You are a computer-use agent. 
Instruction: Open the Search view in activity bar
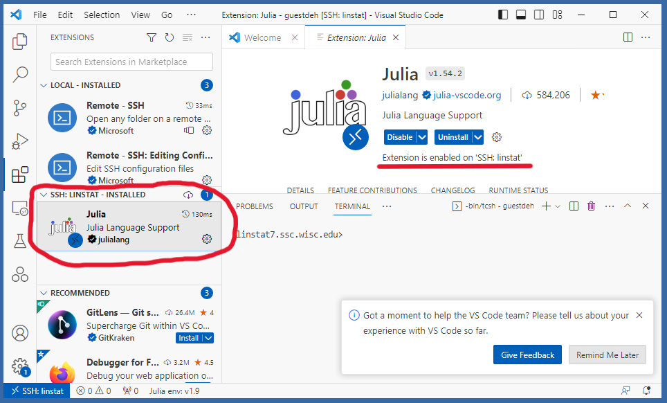20,74
